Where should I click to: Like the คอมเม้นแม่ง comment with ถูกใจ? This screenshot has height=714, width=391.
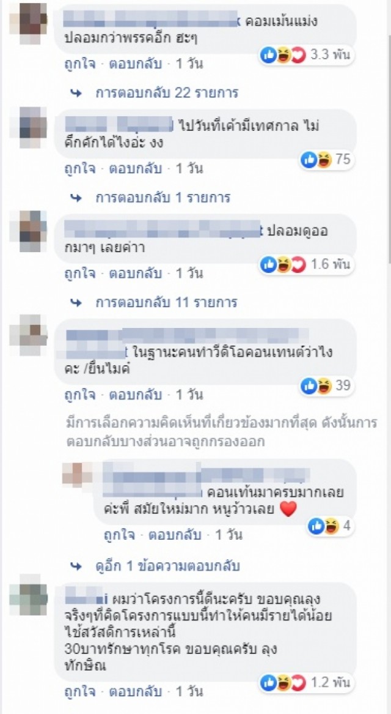click(x=80, y=64)
